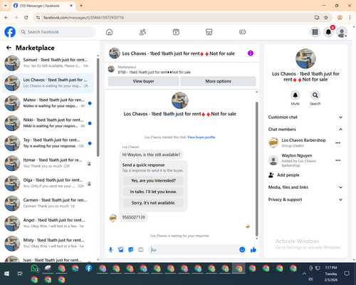Open the Samuel conversation
Image resolution: width=356 pixels, height=285 pixels.
pyautogui.click(x=48, y=63)
